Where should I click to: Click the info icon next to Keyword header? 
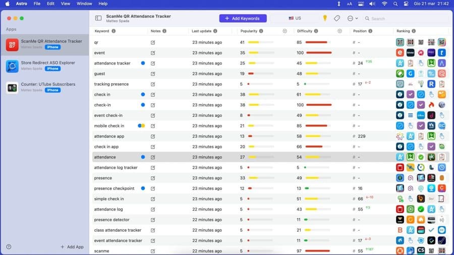pos(113,31)
